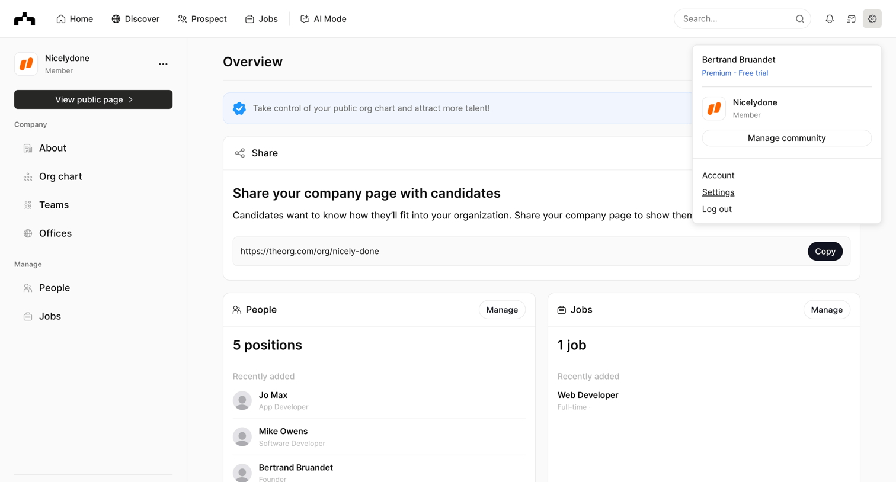Click People card header icon
896x482 pixels.
237,310
